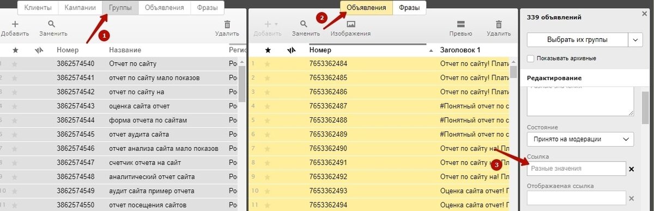Select ad number 7653362493
The height and width of the screenshot is (211, 654).
328,191
